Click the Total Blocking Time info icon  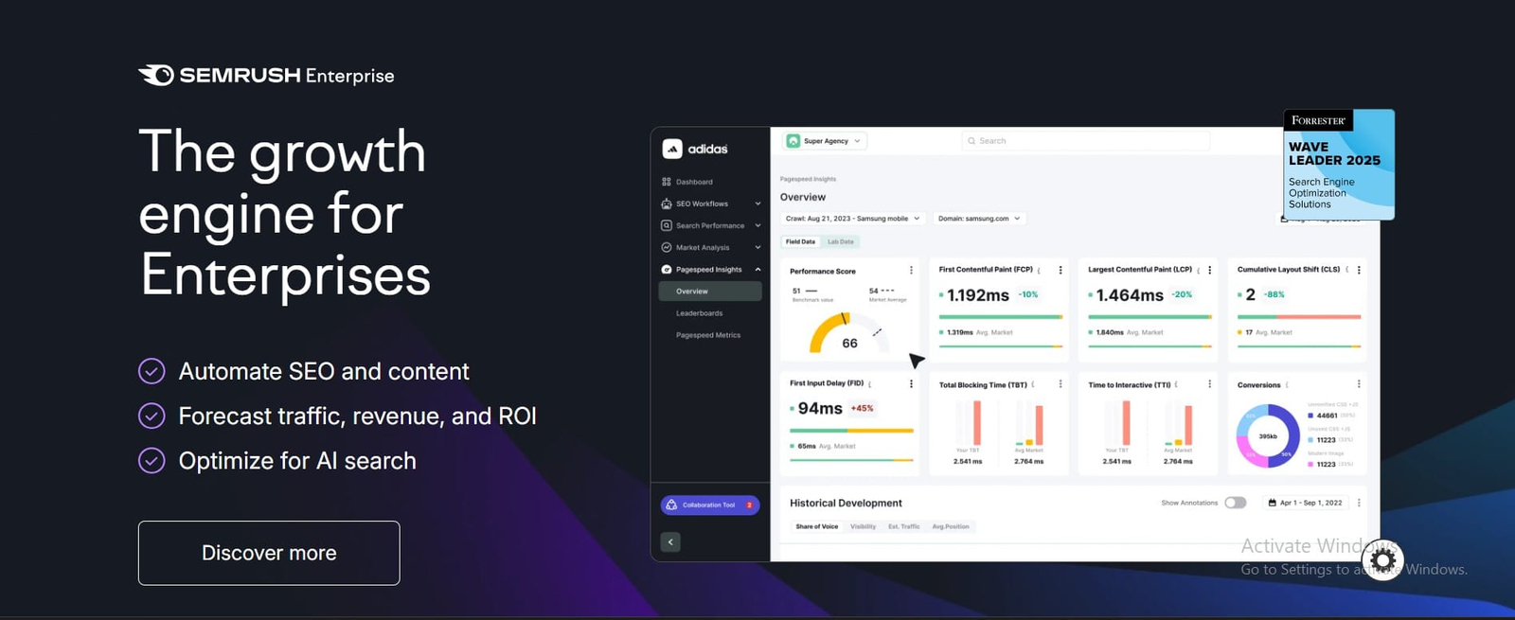click(1033, 384)
